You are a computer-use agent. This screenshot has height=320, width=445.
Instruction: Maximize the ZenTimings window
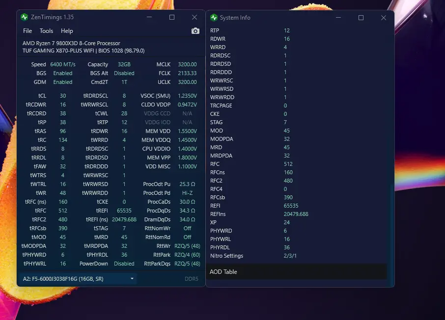click(x=172, y=17)
